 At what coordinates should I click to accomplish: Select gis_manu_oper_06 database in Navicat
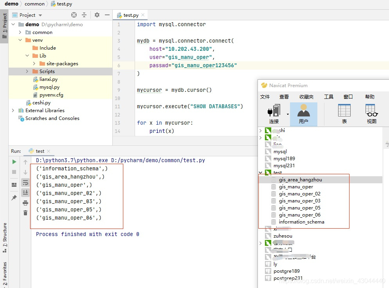click(299, 215)
